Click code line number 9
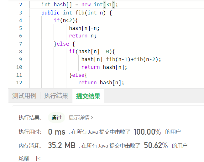Viewport: 204px width, 162px height. (21, 59)
